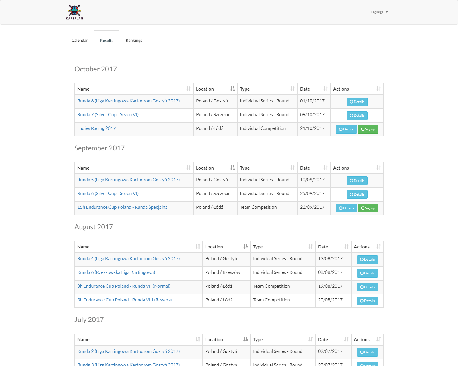Open the Language dropdown
This screenshot has width=458, height=366.
click(378, 12)
